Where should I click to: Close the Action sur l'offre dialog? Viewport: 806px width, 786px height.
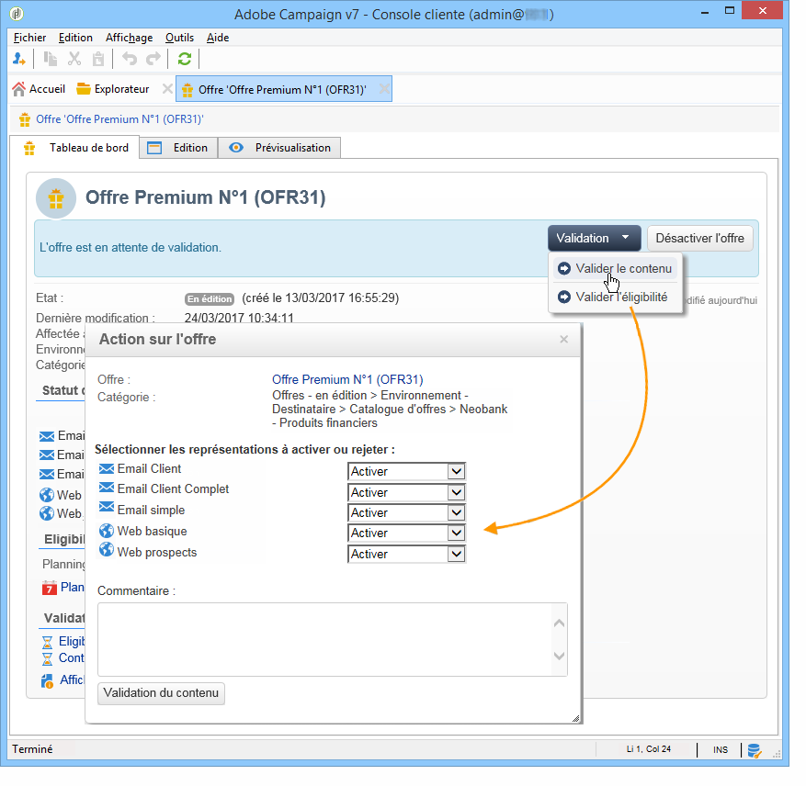564,340
